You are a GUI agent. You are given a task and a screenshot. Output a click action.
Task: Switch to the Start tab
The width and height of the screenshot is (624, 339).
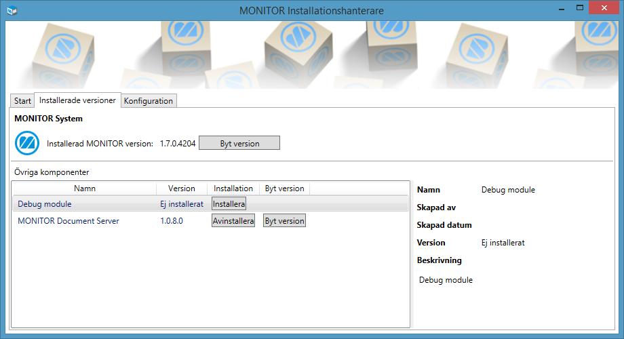(22, 100)
